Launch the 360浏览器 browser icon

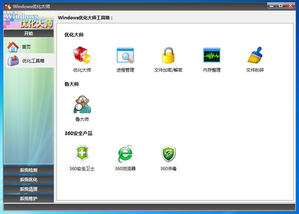pyautogui.click(x=125, y=153)
